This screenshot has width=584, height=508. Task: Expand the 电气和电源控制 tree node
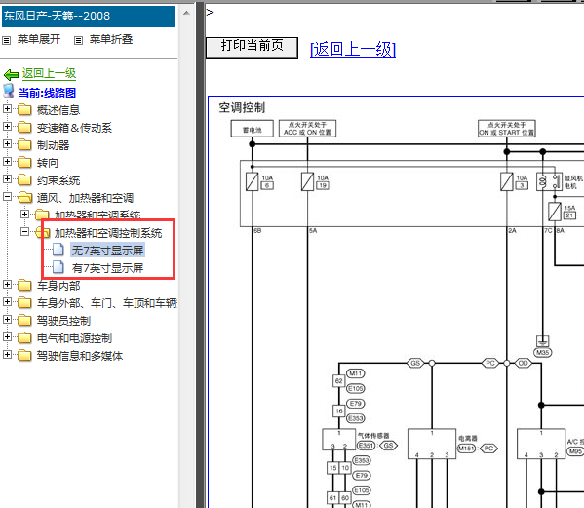click(7, 337)
